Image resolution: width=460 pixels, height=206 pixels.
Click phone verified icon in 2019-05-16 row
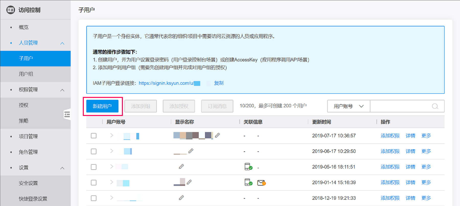pyautogui.click(x=248, y=167)
